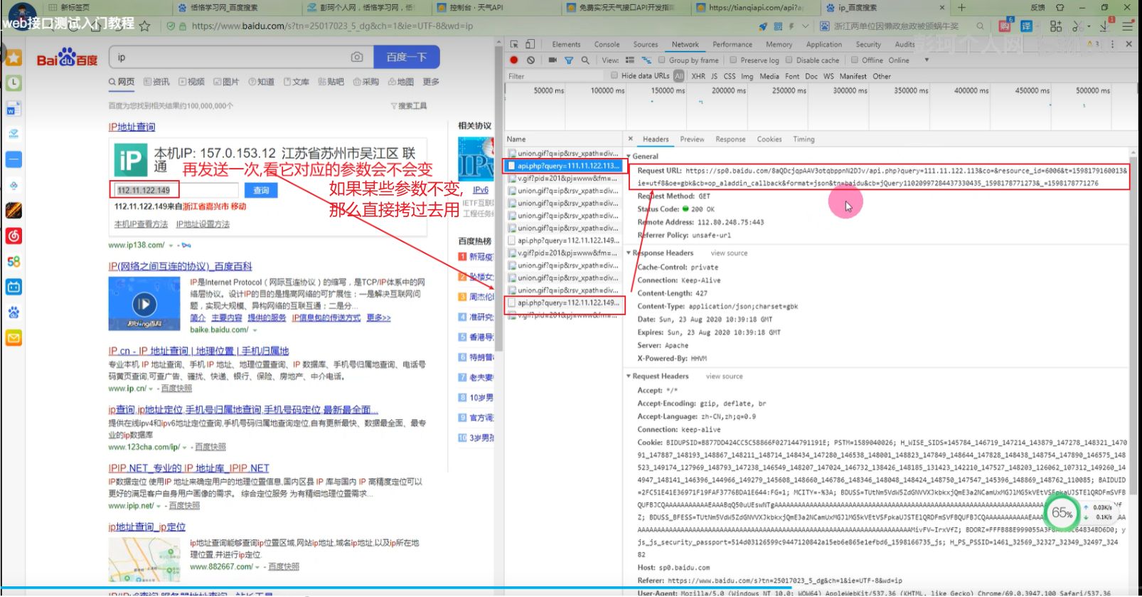
Task: Click the IP address query input field
Action: pyautogui.click(x=144, y=190)
